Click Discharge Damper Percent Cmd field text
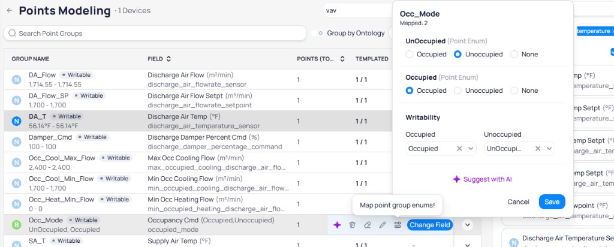 197,137
